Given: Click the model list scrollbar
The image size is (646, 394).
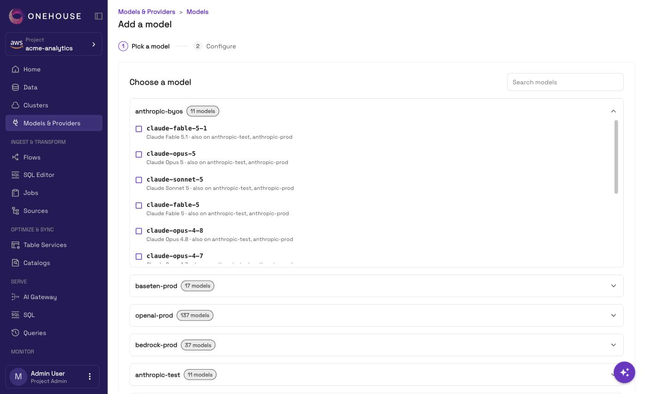Looking at the screenshot, I should (x=616, y=157).
